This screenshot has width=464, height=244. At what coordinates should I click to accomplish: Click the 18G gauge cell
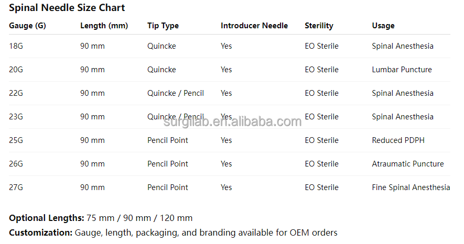pyautogui.click(x=16, y=46)
